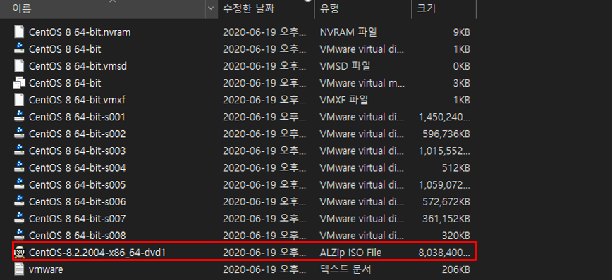This screenshot has height=280, width=612.
Task: Select file name CentOS 8 64-bit.vmsd
Action: click(x=78, y=66)
